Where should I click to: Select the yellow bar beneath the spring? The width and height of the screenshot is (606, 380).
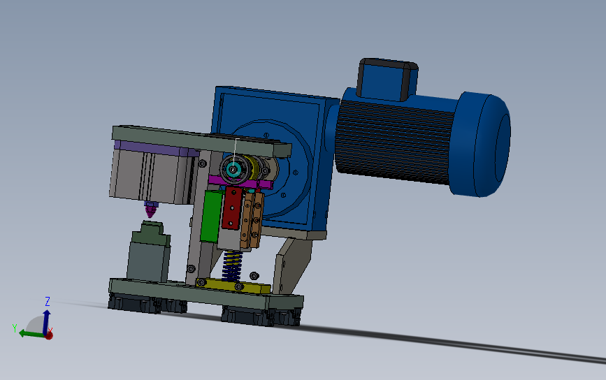(233, 286)
